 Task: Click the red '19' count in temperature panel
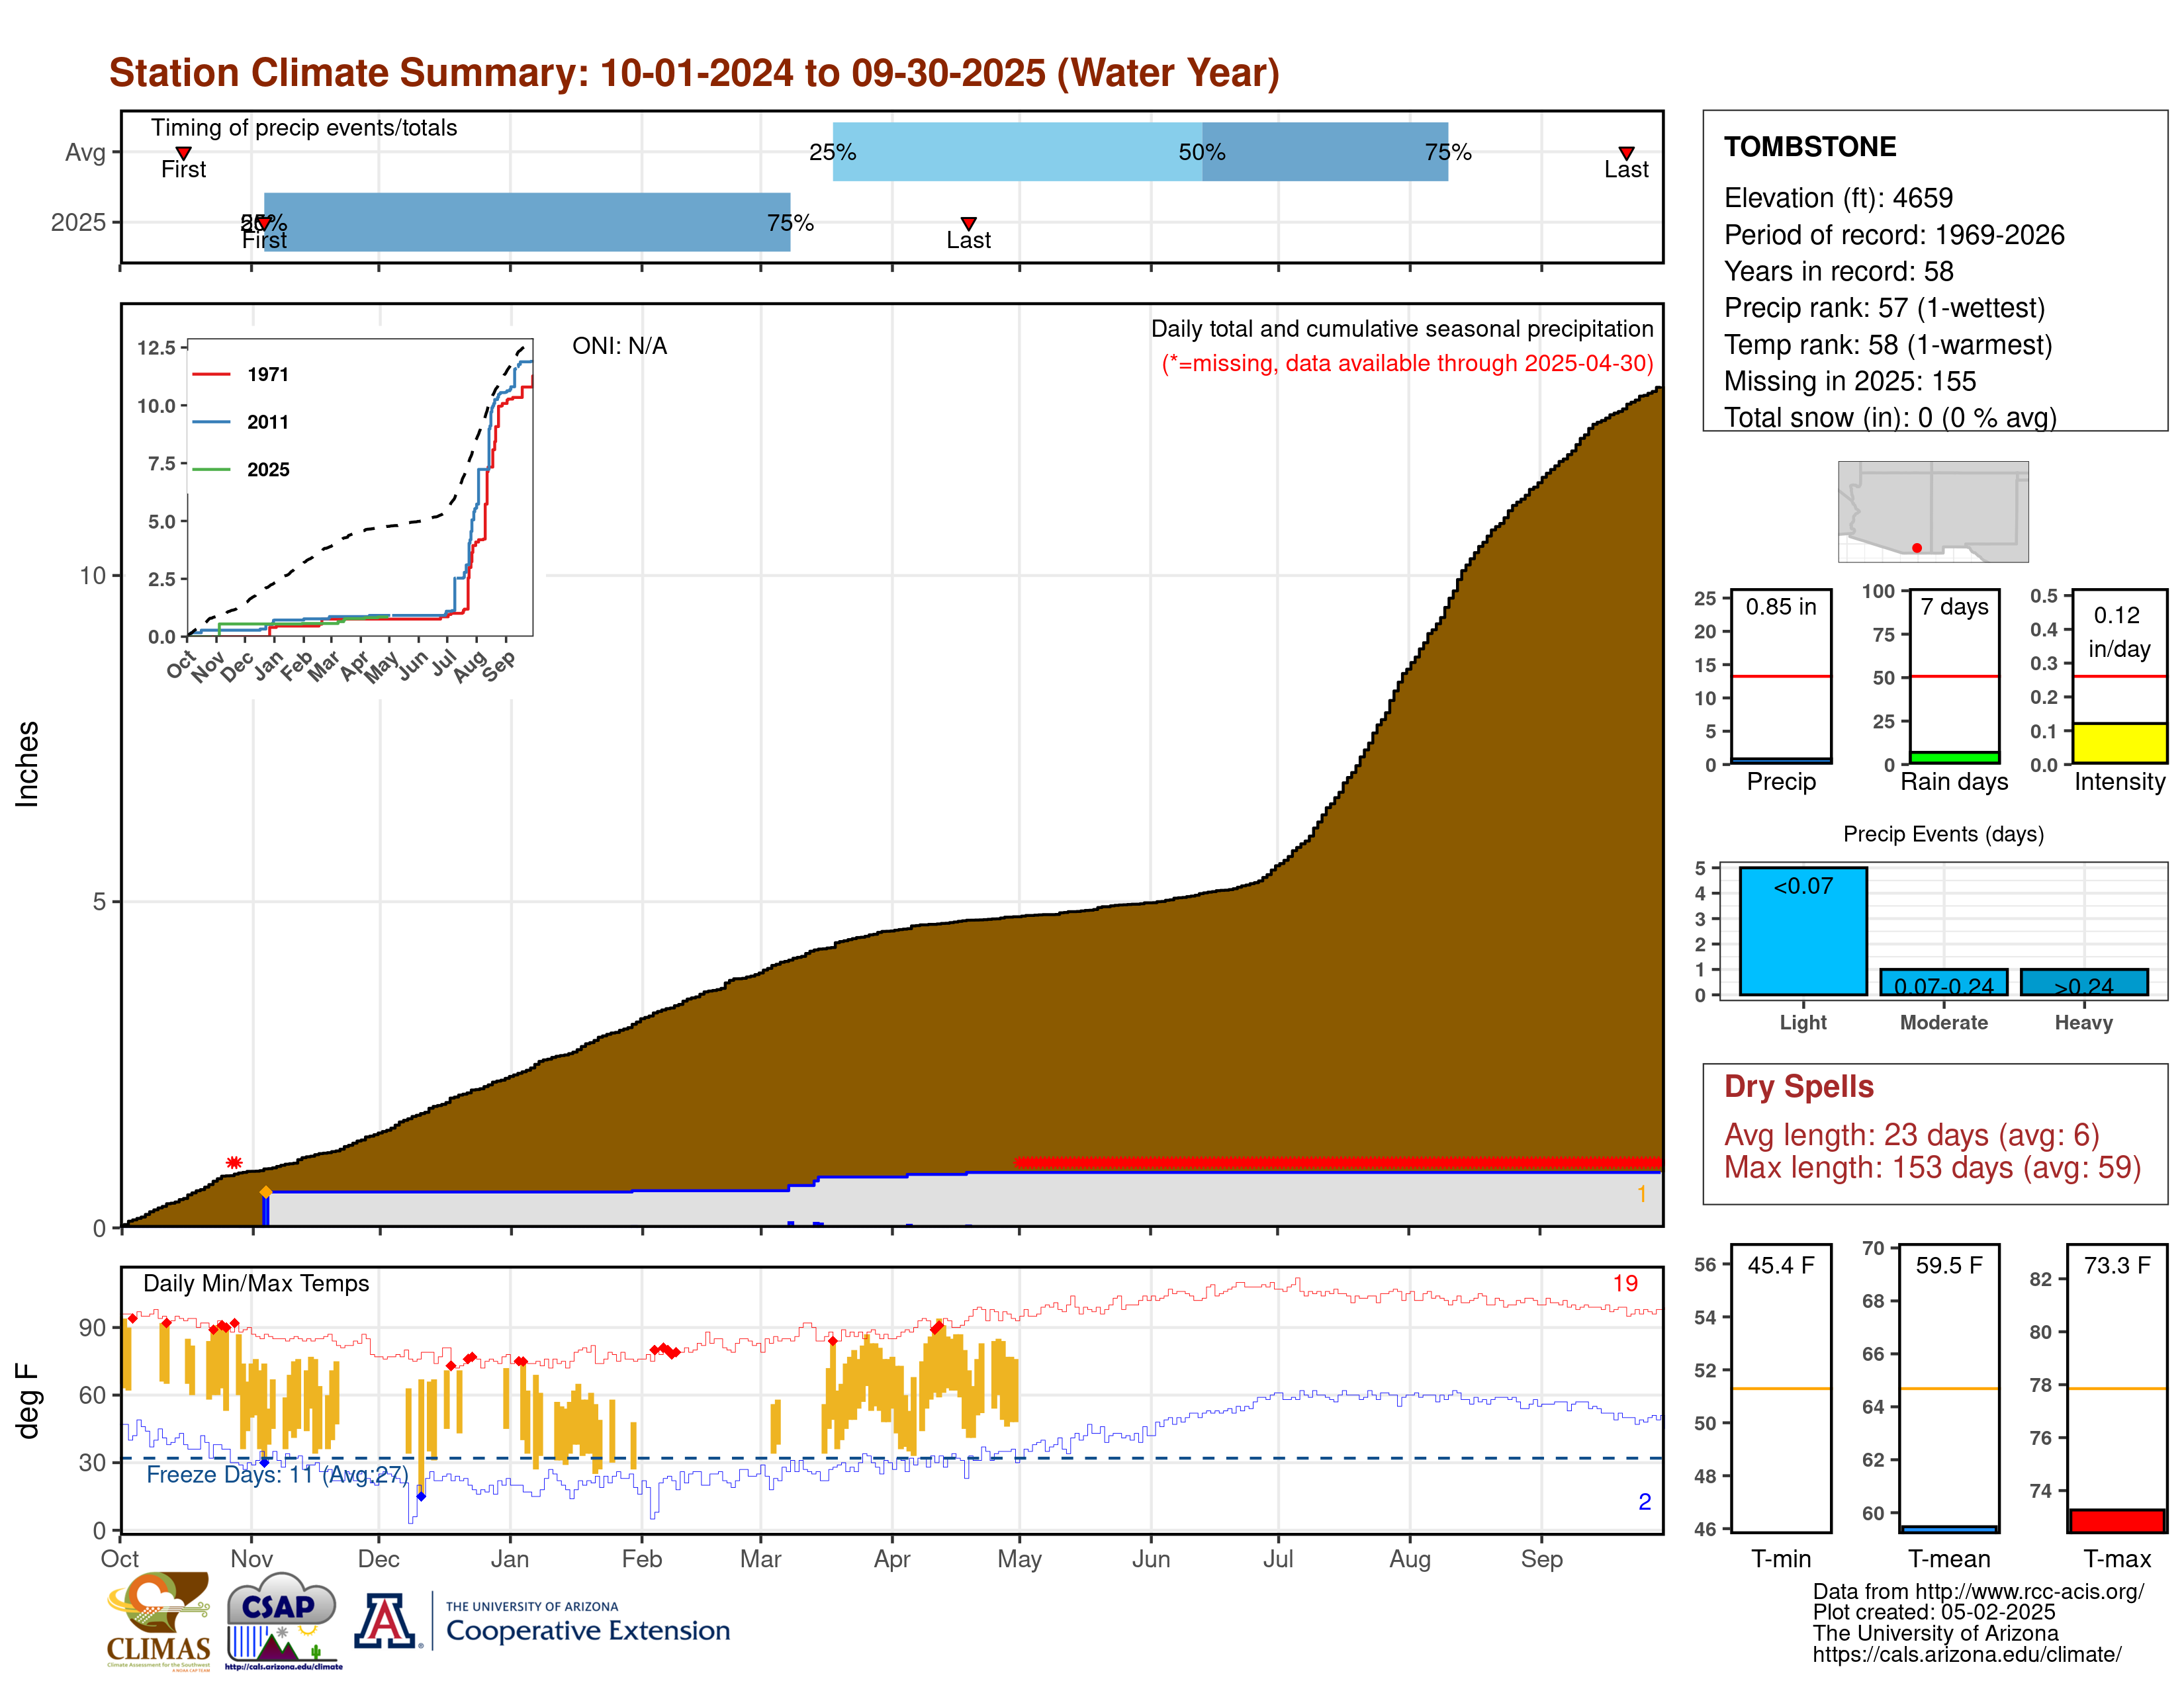pos(1625,1283)
